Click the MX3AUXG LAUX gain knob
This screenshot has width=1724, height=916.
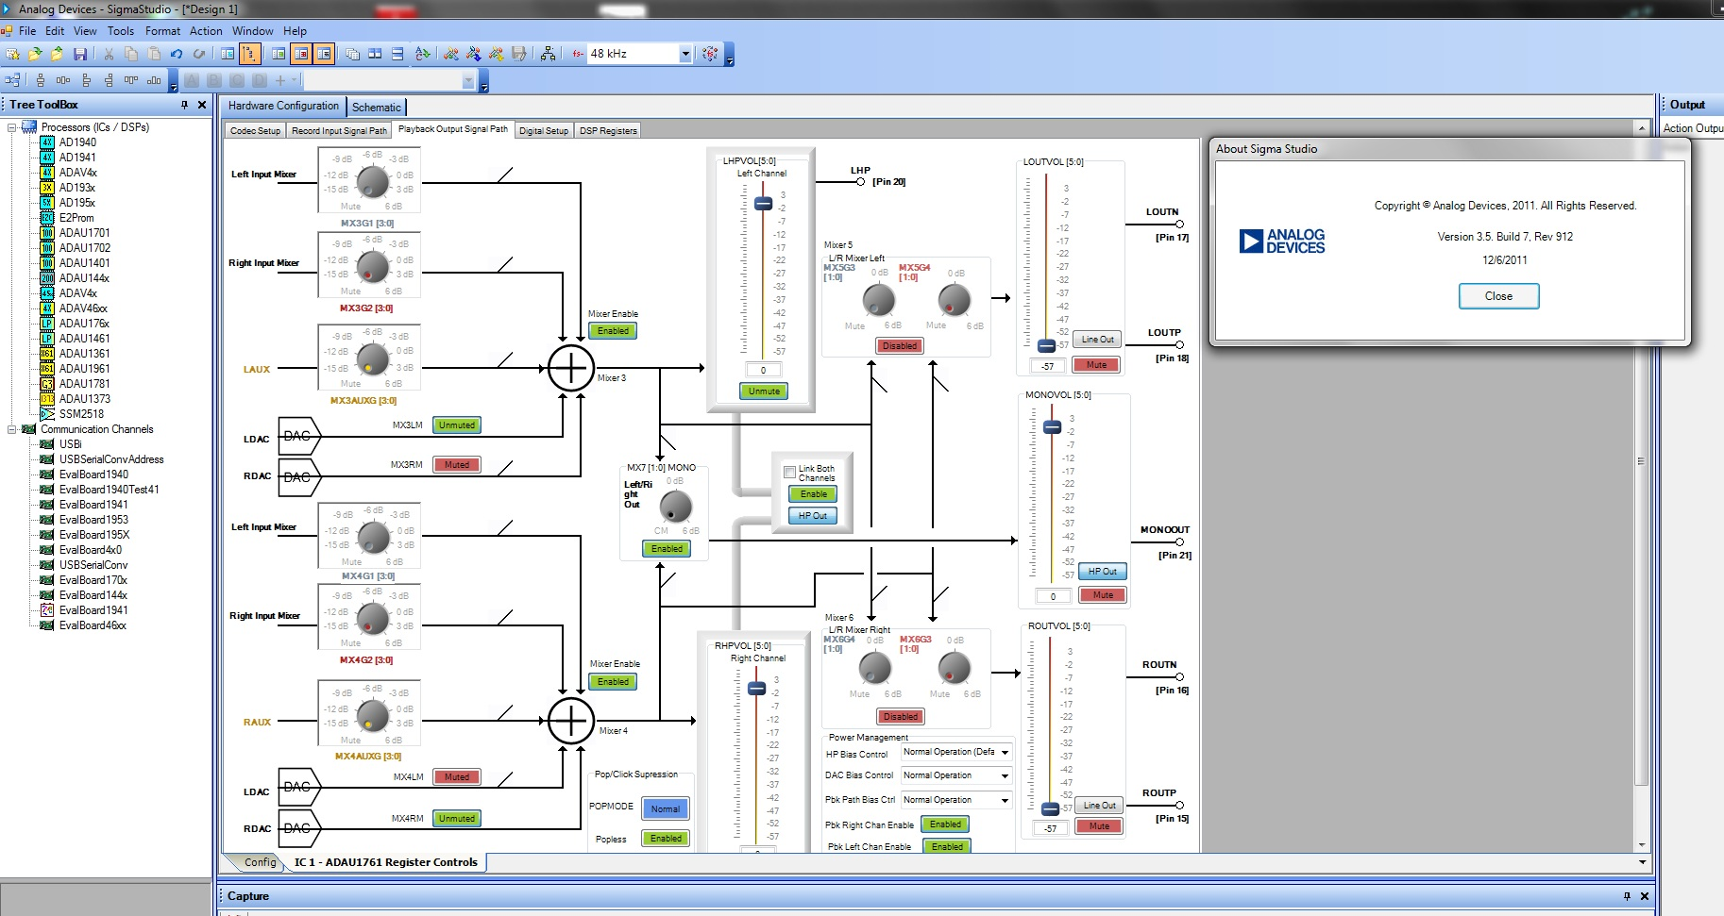[x=373, y=358]
